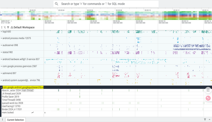Image resolution: width=212 pixels, height=122 pixels.
Task: Select the TimerThread0 3498 thread row
Action: click(x=12, y=100)
